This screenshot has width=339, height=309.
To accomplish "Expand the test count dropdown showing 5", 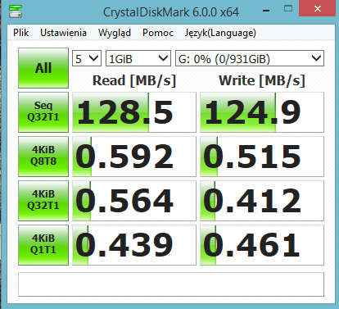I will click(x=87, y=58).
